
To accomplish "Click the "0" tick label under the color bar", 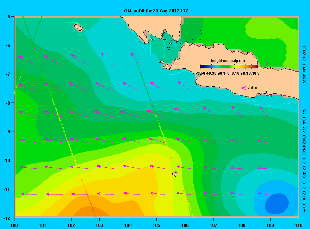I will pos(228,73).
